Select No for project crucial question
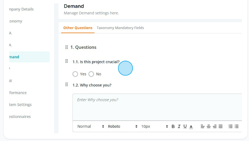The height and width of the screenshot is (141, 249). pos(91,74)
